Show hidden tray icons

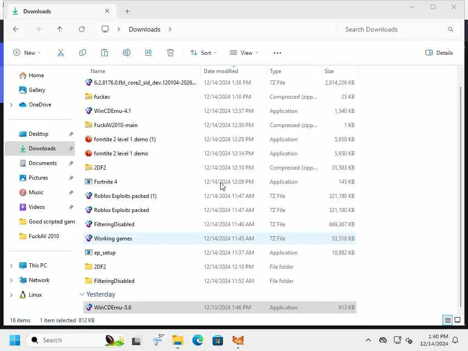[368, 340]
